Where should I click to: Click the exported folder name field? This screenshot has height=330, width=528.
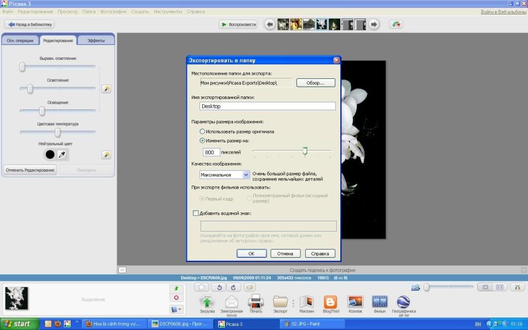(268, 106)
